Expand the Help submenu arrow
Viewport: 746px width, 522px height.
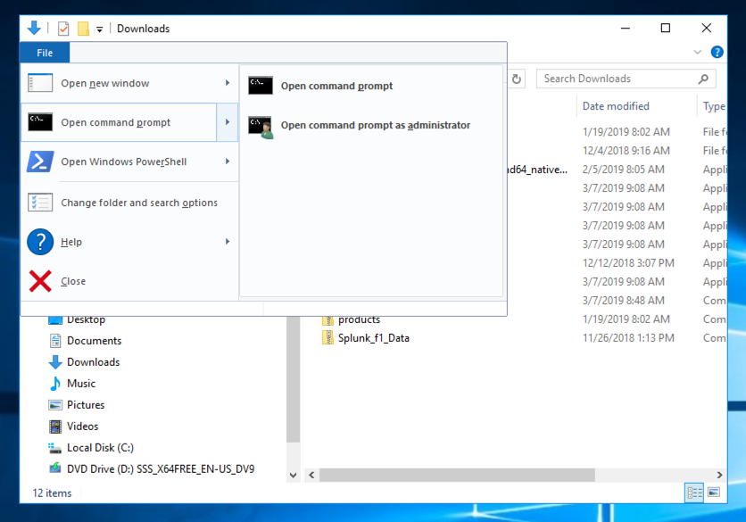pos(228,242)
